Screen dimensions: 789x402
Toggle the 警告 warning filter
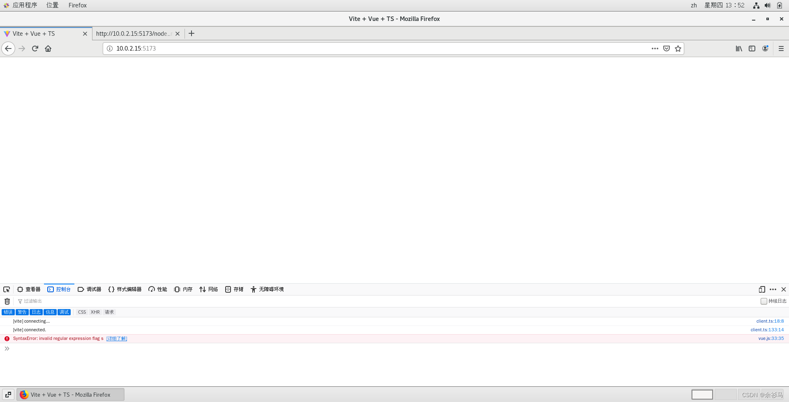click(x=22, y=312)
